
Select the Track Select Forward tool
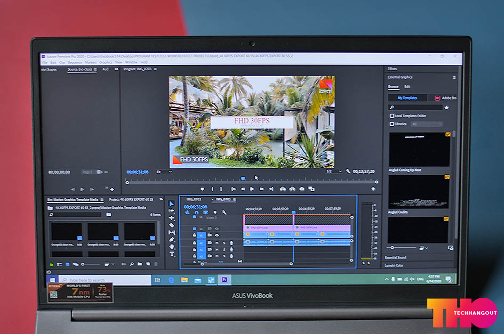point(172,210)
